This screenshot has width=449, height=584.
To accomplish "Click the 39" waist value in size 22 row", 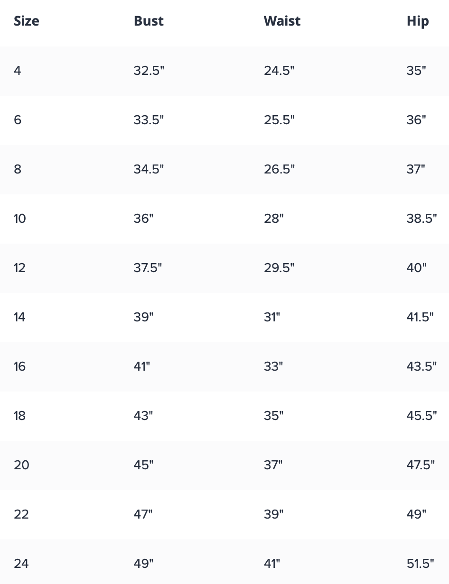I will point(273,514).
